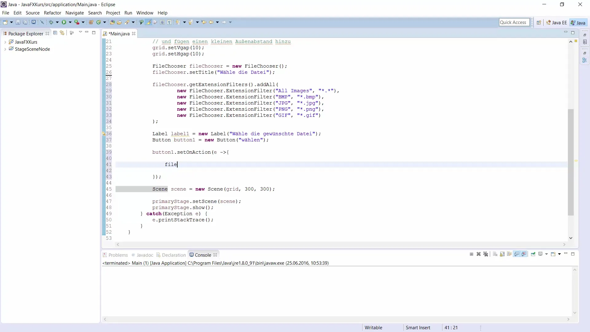Open the Window menu
The height and width of the screenshot is (332, 590).
(x=145, y=13)
